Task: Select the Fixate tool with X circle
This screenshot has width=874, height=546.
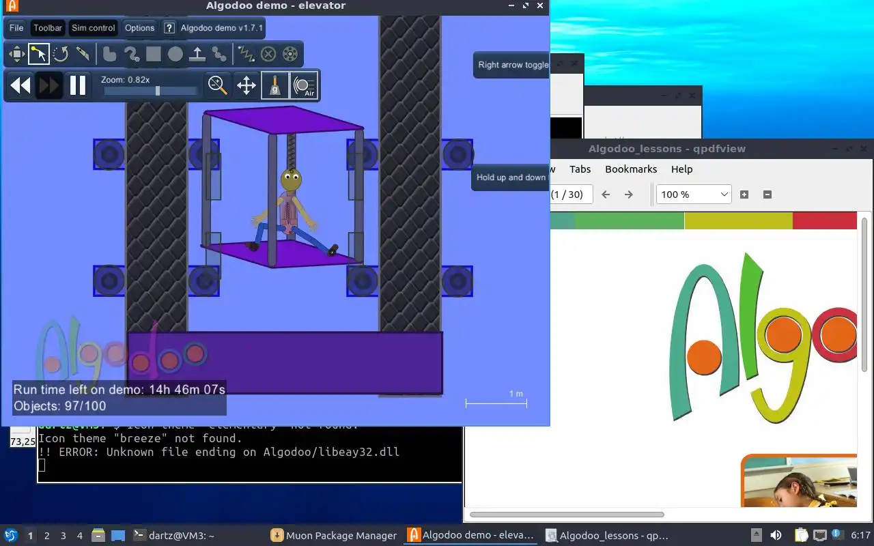Action: point(268,54)
